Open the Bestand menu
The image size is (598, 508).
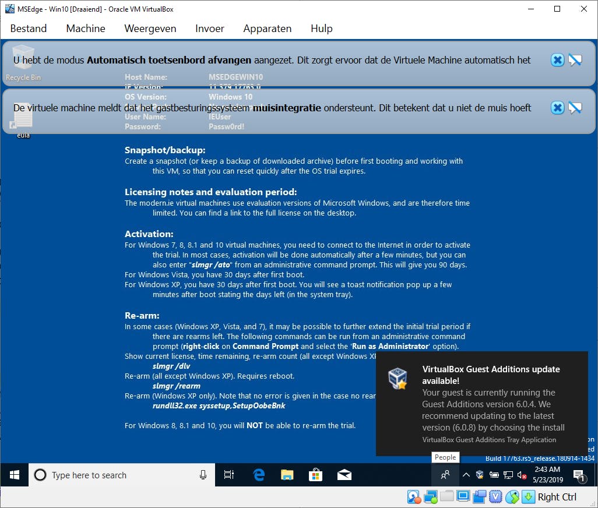pyautogui.click(x=28, y=29)
